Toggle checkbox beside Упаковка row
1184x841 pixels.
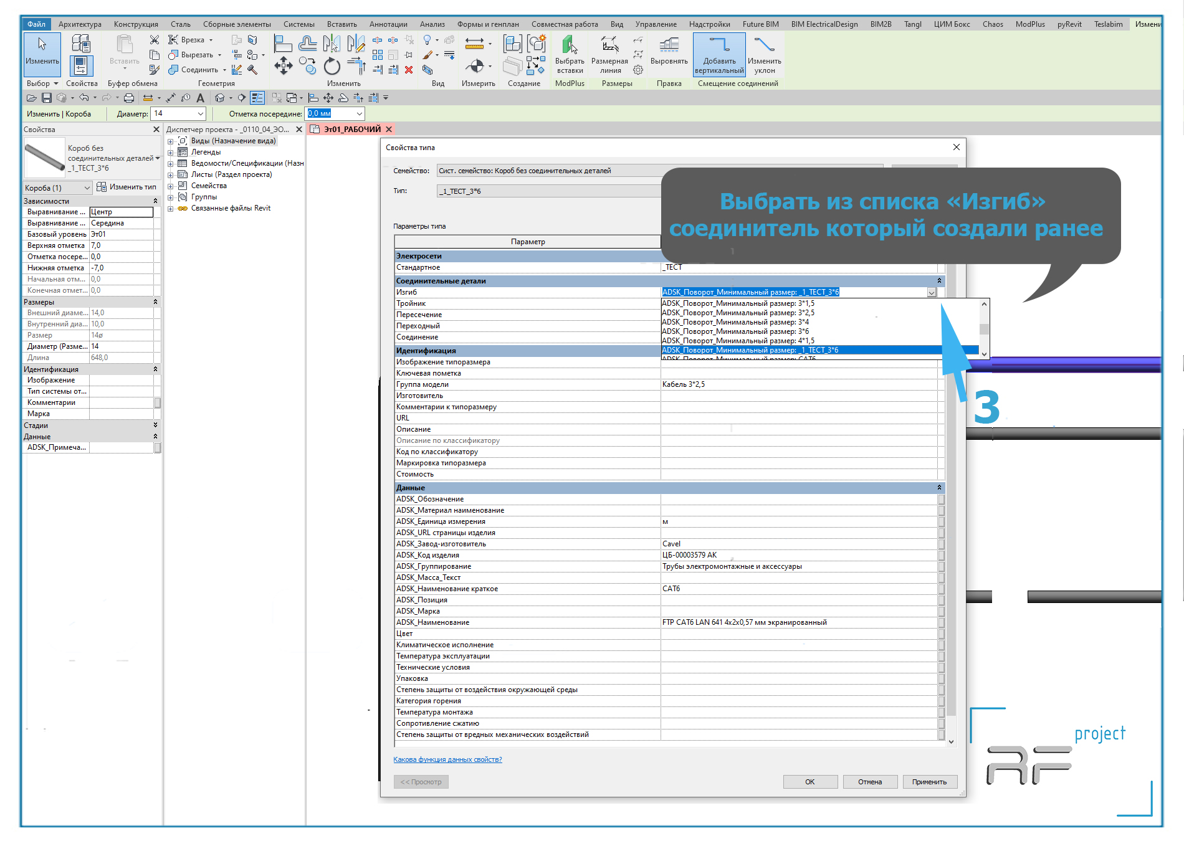[941, 678]
